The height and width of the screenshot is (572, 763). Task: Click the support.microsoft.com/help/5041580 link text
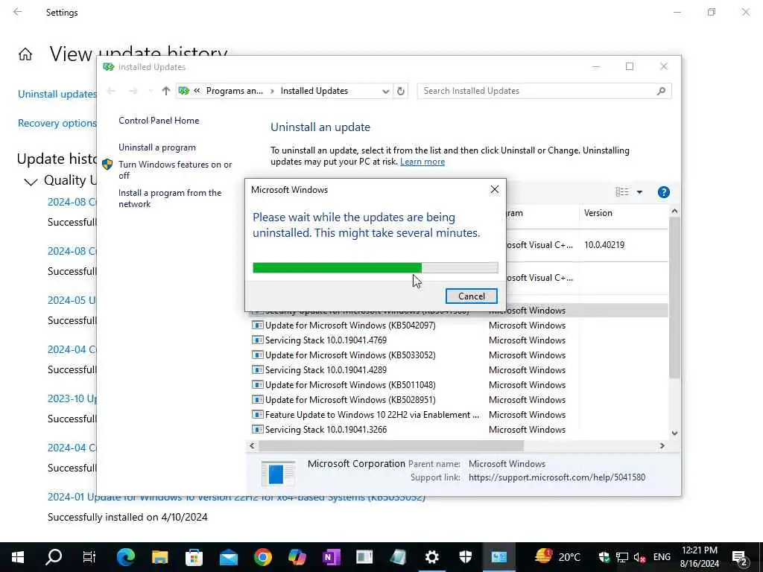(x=557, y=477)
